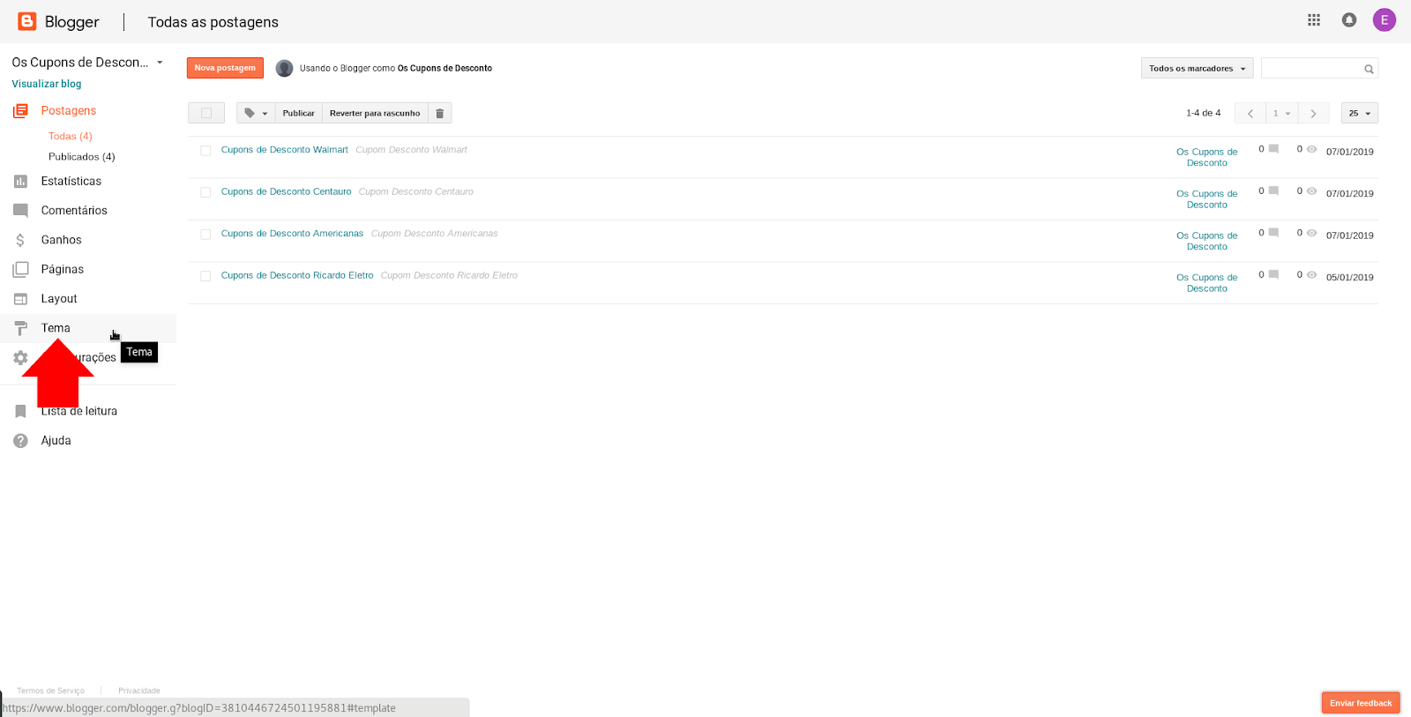The image size is (1411, 717).
Task: Check the Cupons de Desconto Centauro post
Action: [x=205, y=192]
